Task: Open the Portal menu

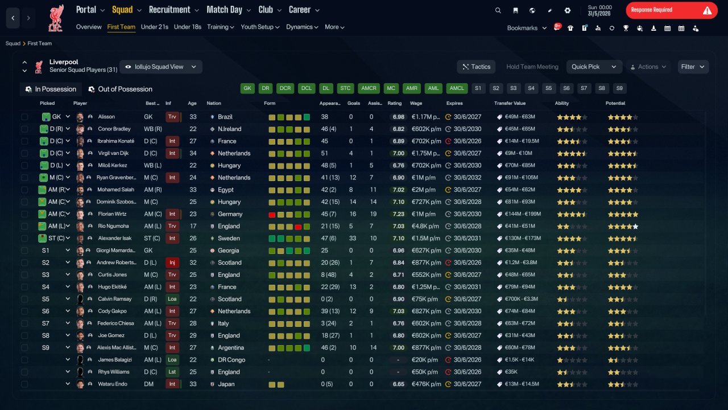Action: 90,10
